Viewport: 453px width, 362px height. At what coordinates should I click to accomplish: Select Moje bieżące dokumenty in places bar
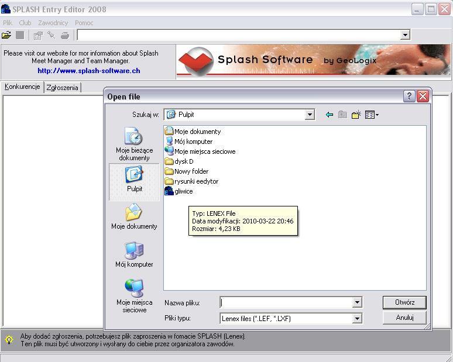pos(135,144)
